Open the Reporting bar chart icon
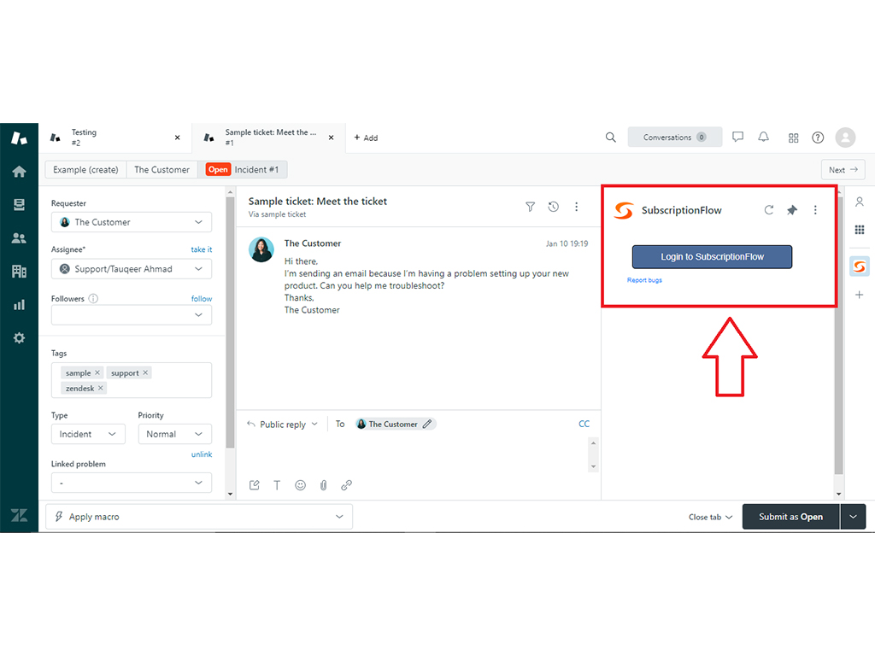 (19, 304)
